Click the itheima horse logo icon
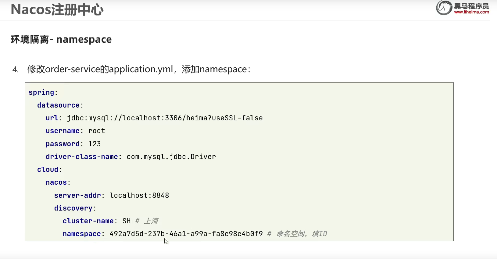Screen dimensions: 497x259 pos(444,8)
